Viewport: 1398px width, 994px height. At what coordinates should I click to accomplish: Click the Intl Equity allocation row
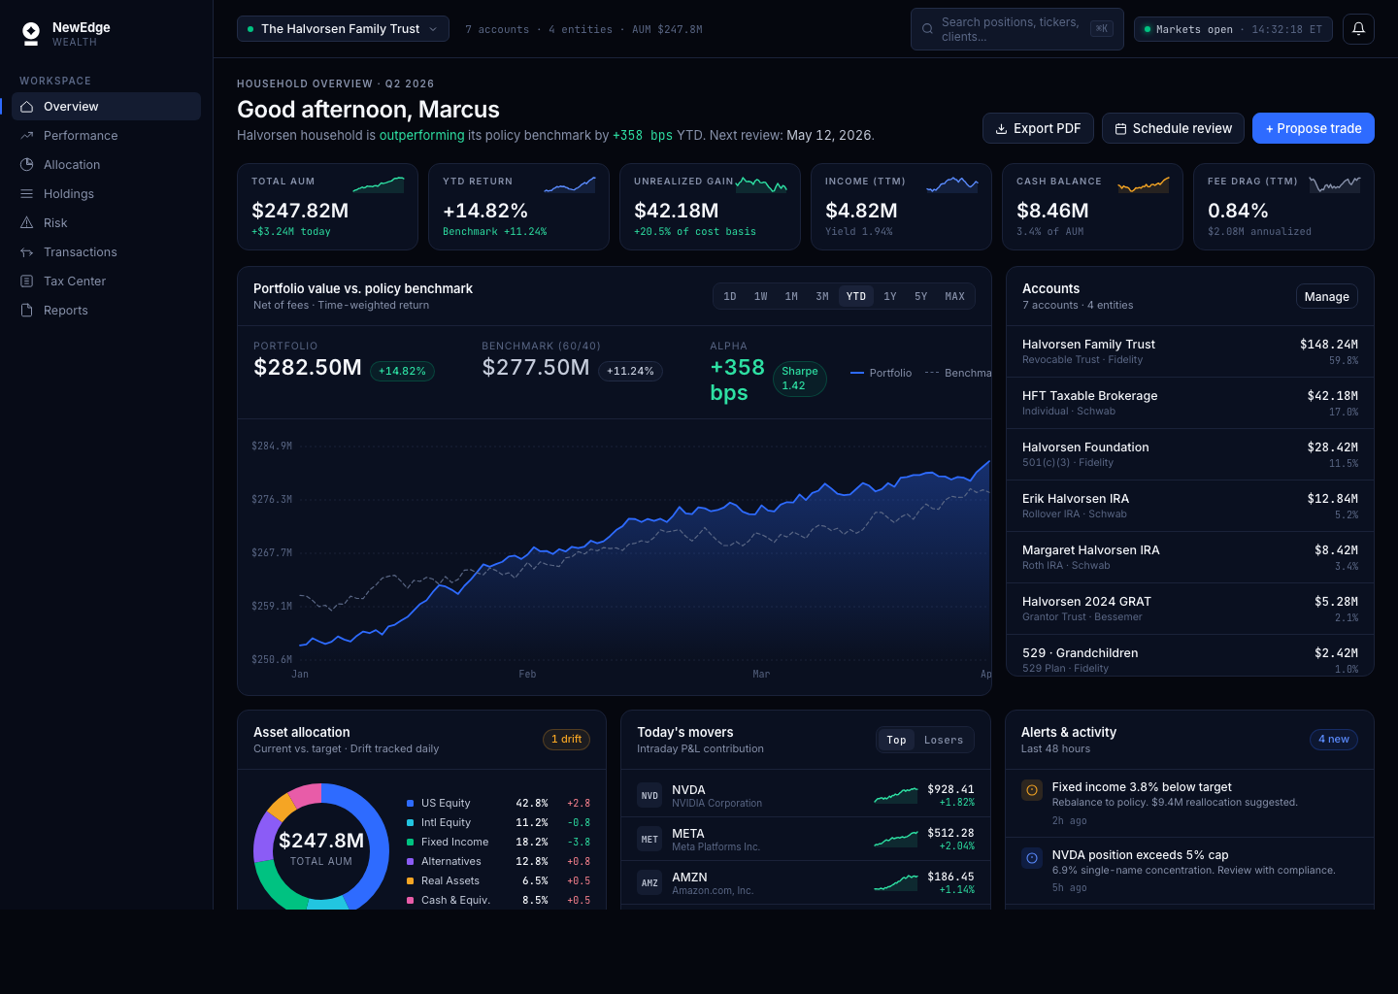[x=499, y=823]
